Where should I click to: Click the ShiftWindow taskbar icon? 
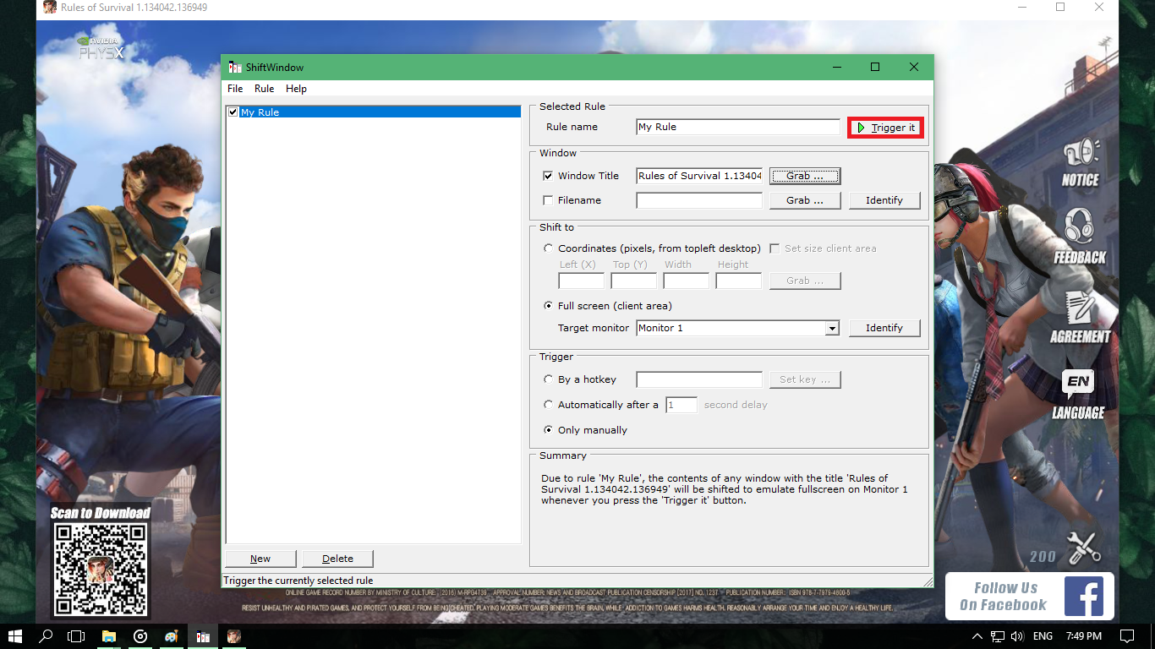point(203,636)
